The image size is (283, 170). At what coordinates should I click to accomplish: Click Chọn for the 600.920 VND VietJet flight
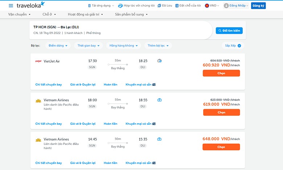click(x=221, y=73)
